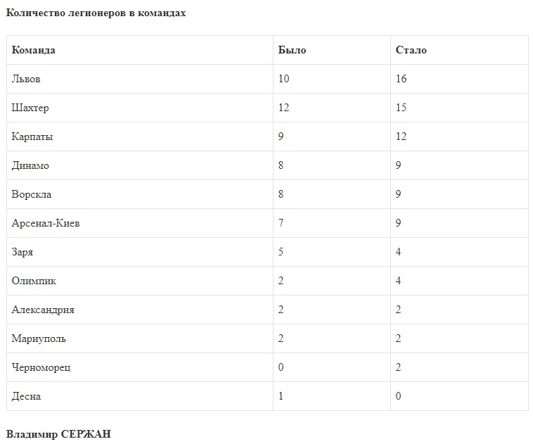Click the Шахтер team name cell
533x444 pixels.
30,108
